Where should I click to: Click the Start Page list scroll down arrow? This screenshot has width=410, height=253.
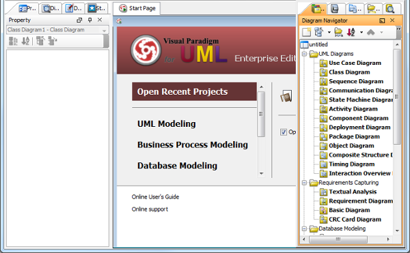coord(261,173)
